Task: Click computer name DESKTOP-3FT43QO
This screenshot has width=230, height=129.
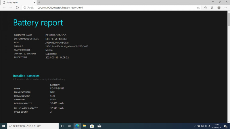Action: pos(56,35)
